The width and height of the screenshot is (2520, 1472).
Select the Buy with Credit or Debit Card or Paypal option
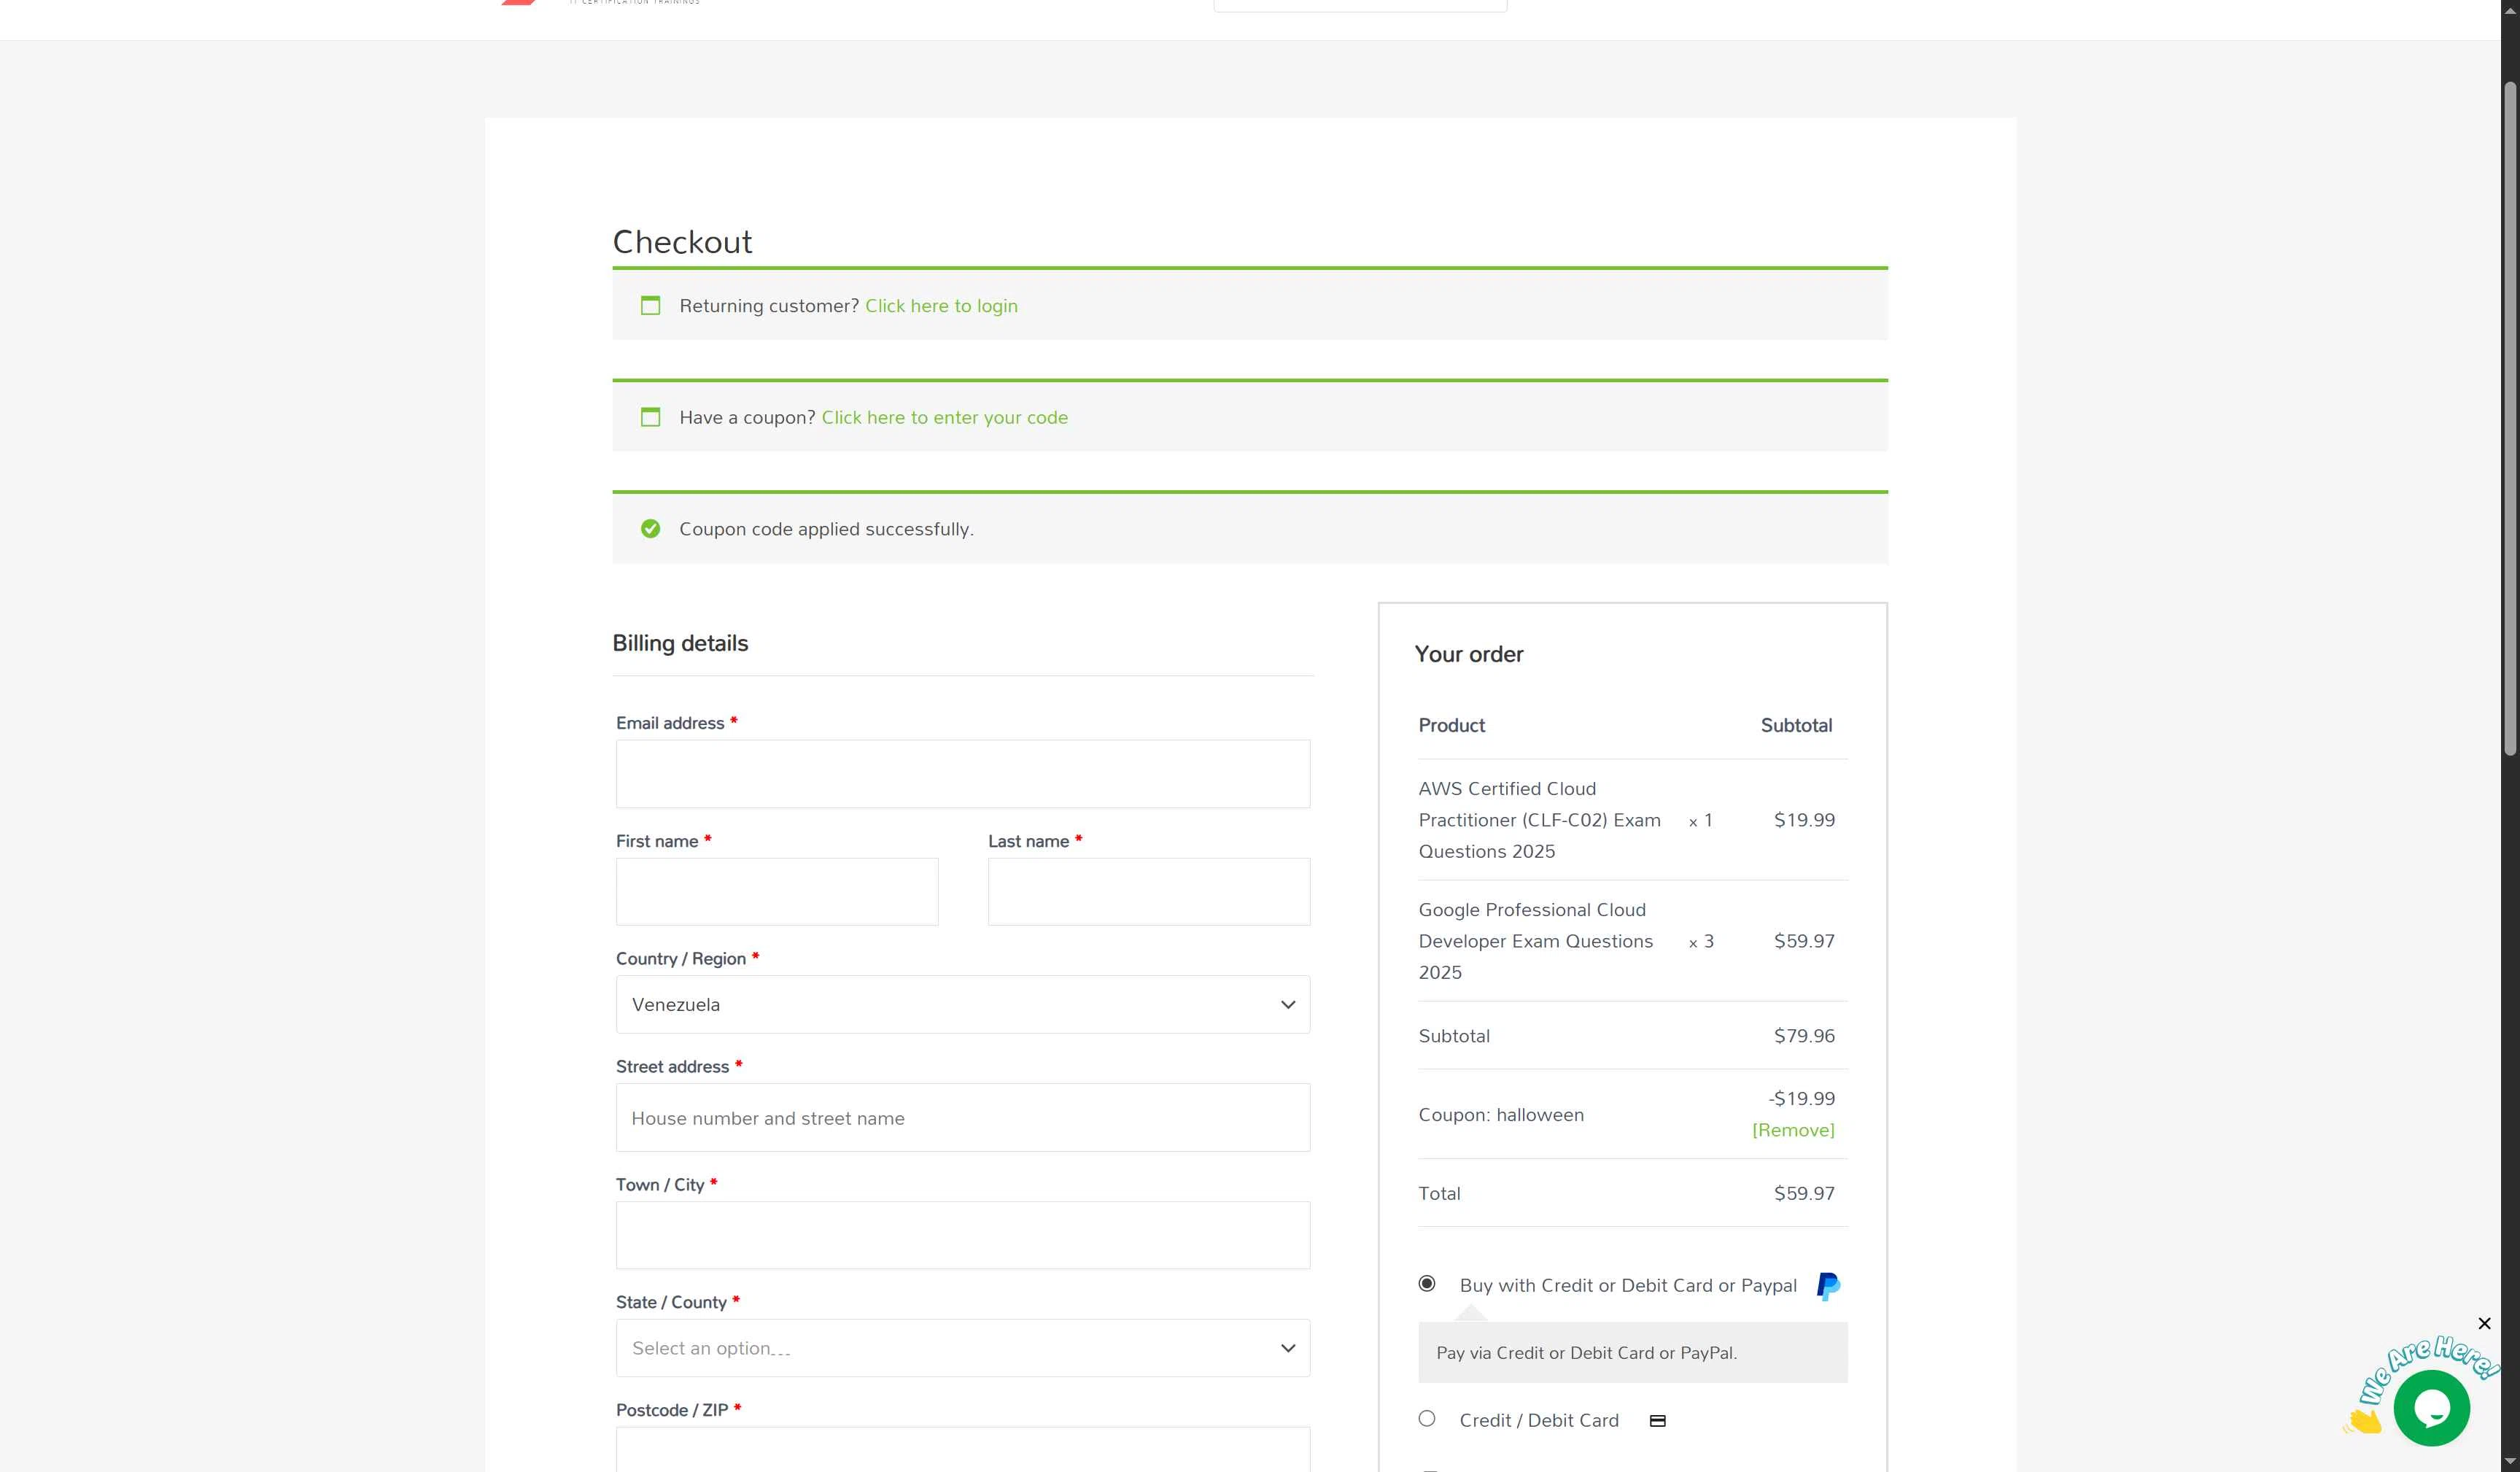coord(1427,1283)
